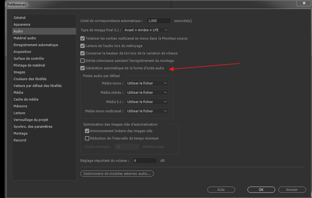Uncheck Lecture de l'audio lors du nettoyage
This screenshot has width=312, height=198.
tap(82, 46)
